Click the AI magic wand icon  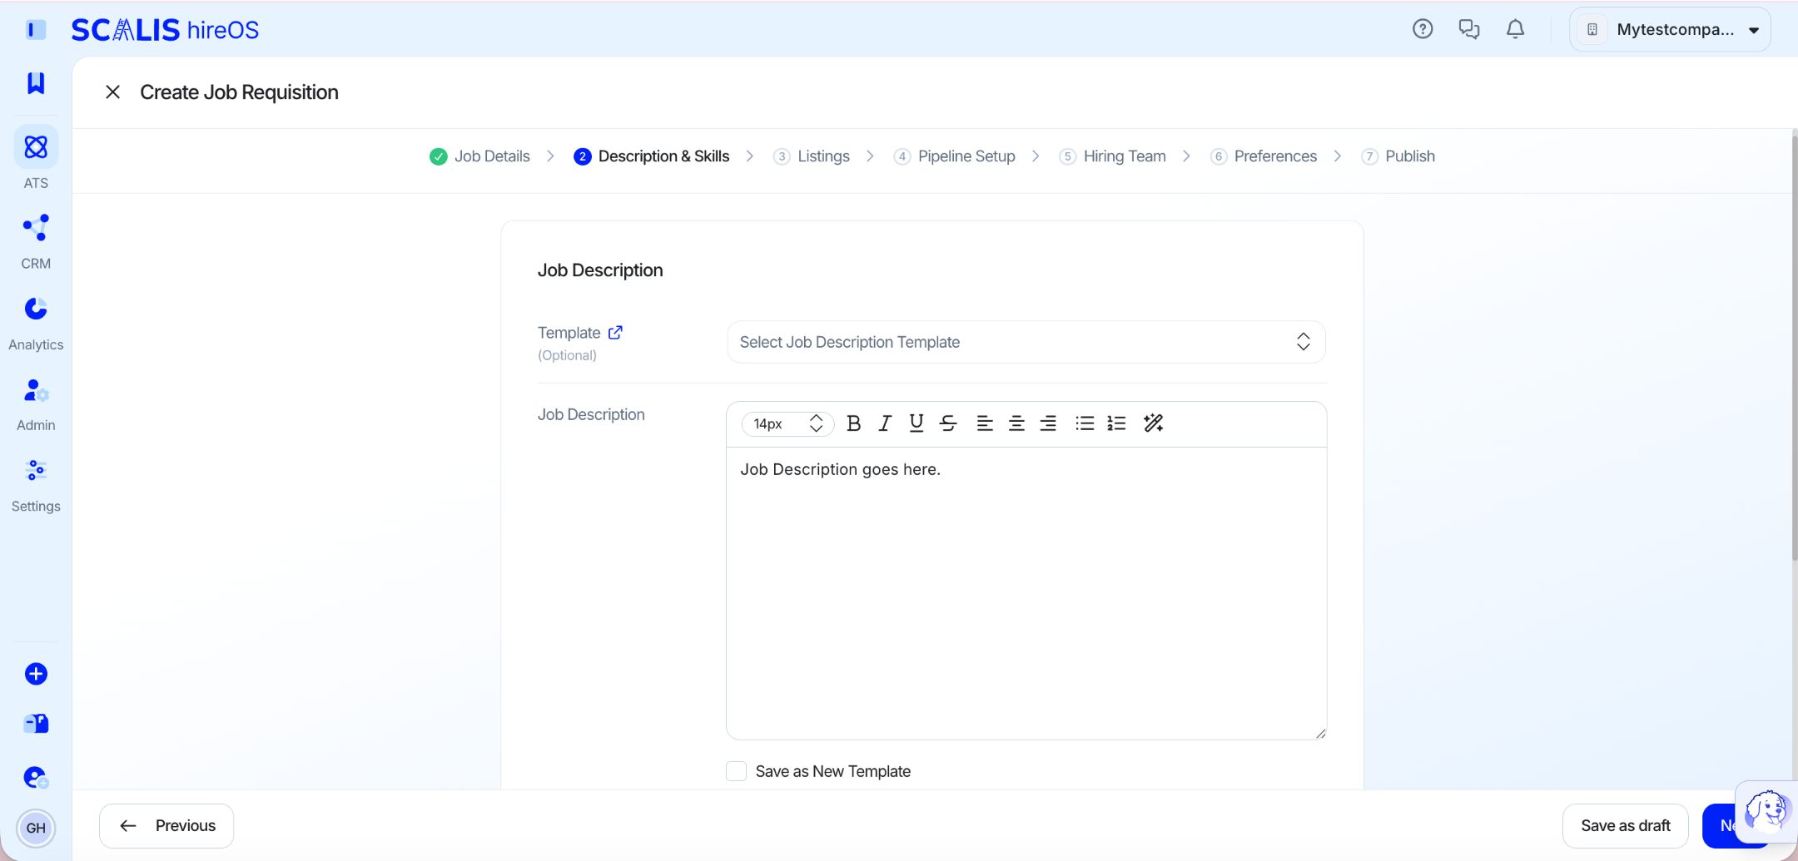pos(1153,423)
